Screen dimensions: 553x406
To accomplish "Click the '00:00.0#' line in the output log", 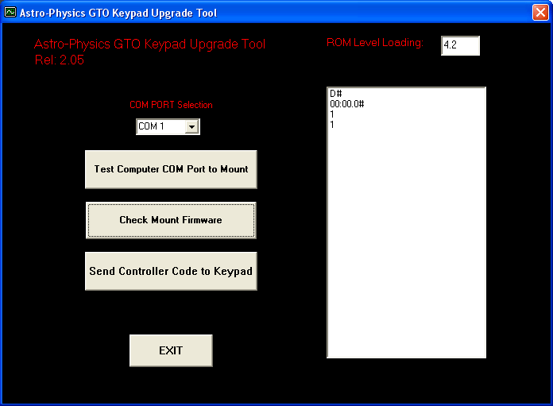I will (347, 104).
